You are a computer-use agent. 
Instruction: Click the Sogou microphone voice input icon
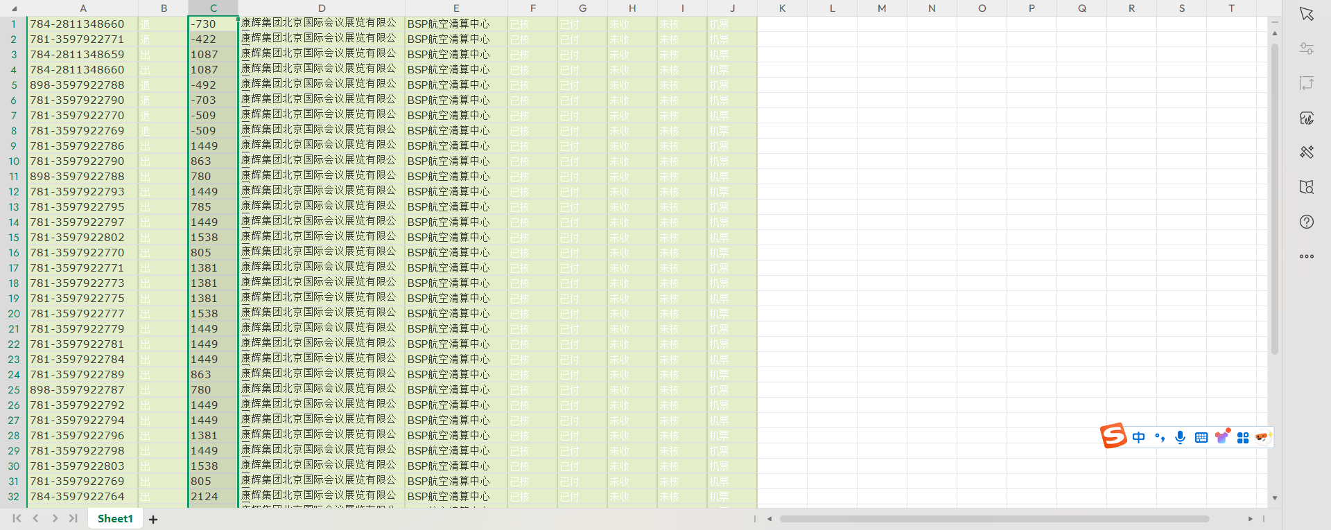1180,437
